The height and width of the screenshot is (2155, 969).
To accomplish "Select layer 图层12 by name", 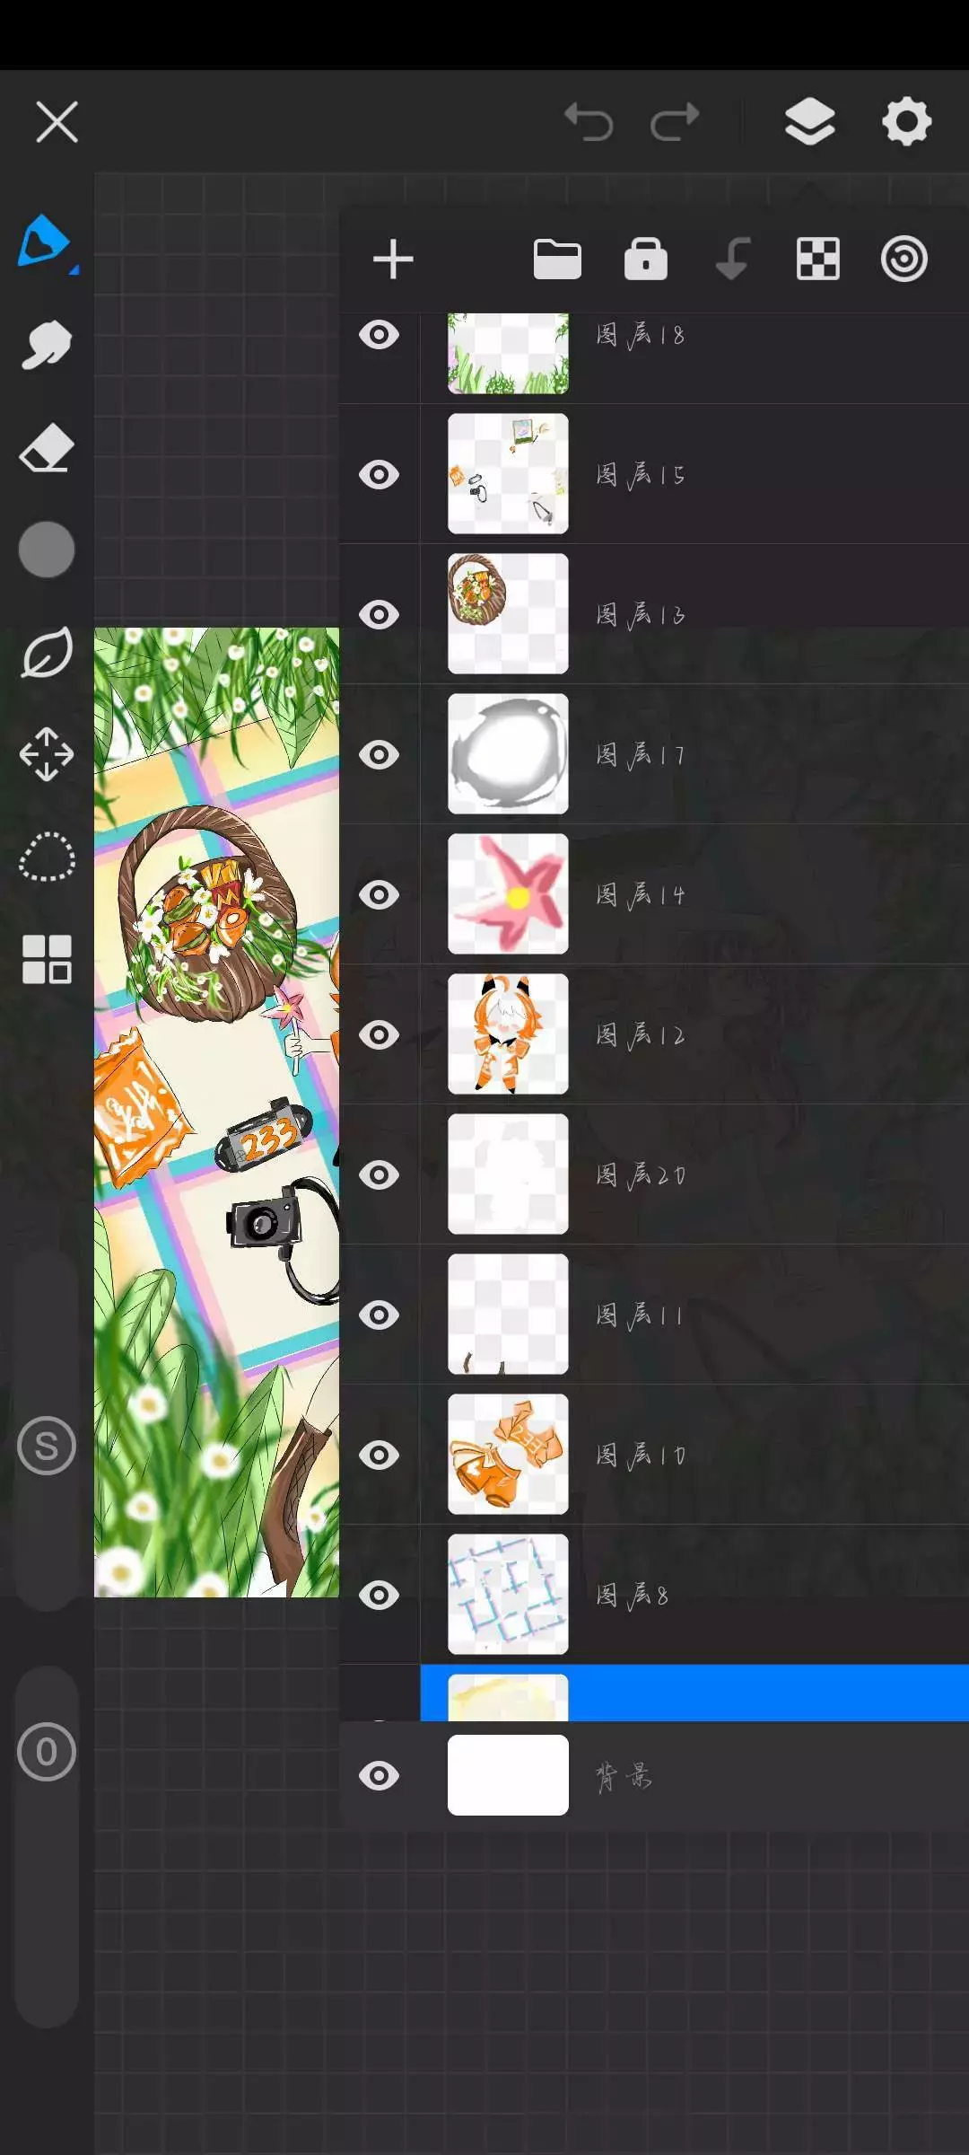I will 641,1035.
